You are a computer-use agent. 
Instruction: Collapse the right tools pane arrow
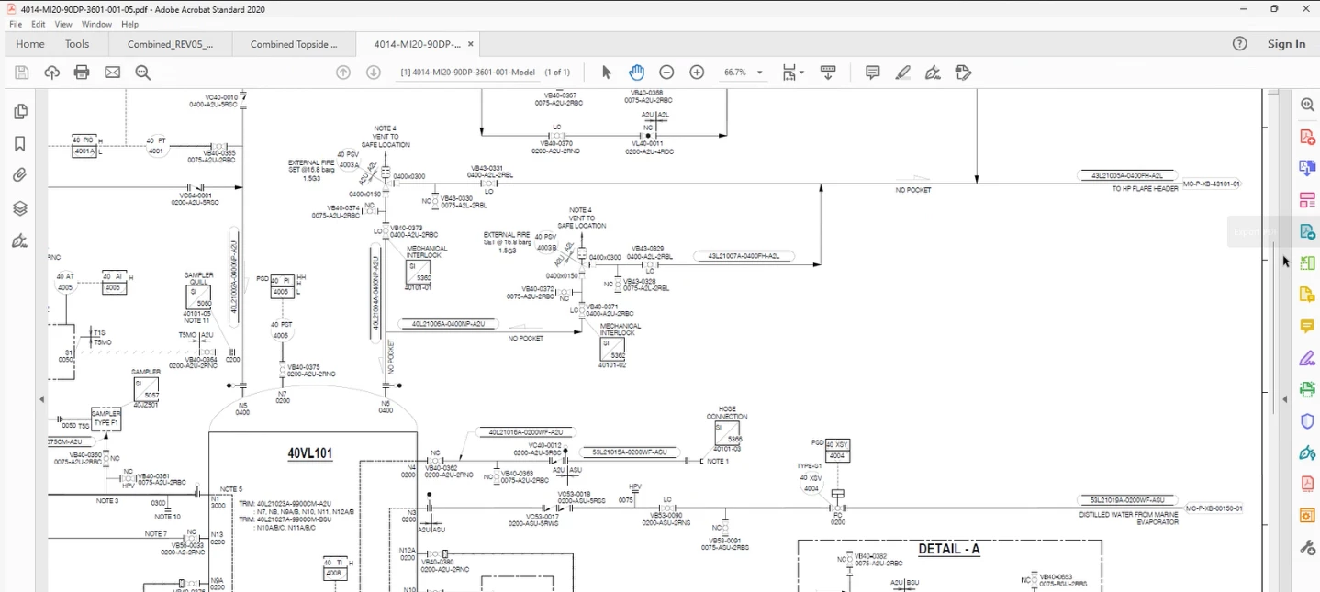tap(1285, 399)
